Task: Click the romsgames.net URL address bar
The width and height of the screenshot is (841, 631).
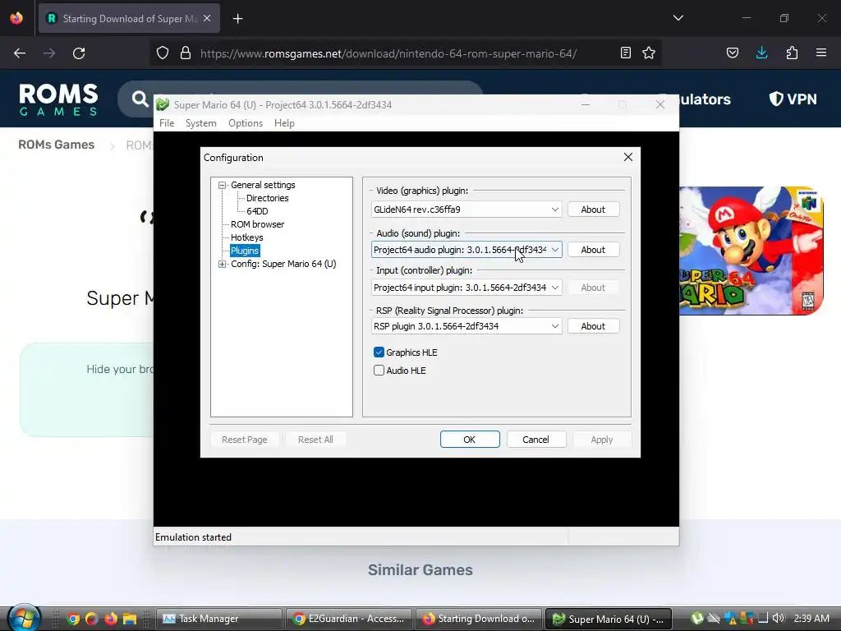Action: click(388, 53)
